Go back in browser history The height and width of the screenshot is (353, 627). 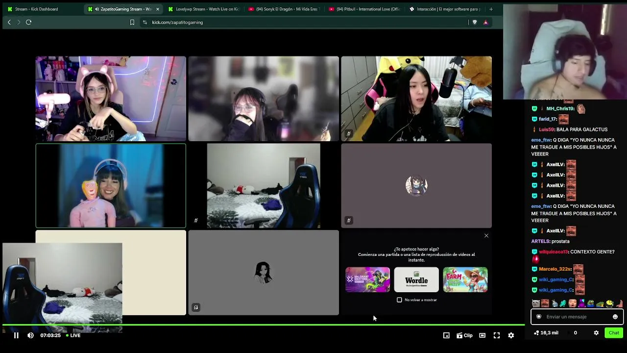pyautogui.click(x=9, y=22)
